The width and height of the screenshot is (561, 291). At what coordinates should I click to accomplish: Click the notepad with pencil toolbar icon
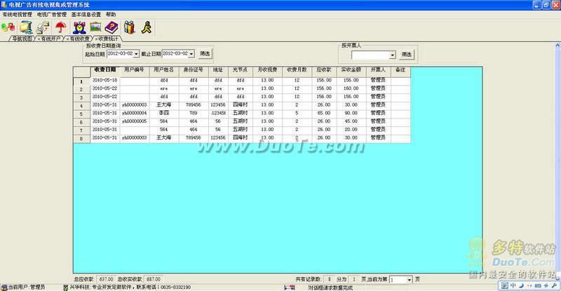pyautogui.click(x=43, y=27)
